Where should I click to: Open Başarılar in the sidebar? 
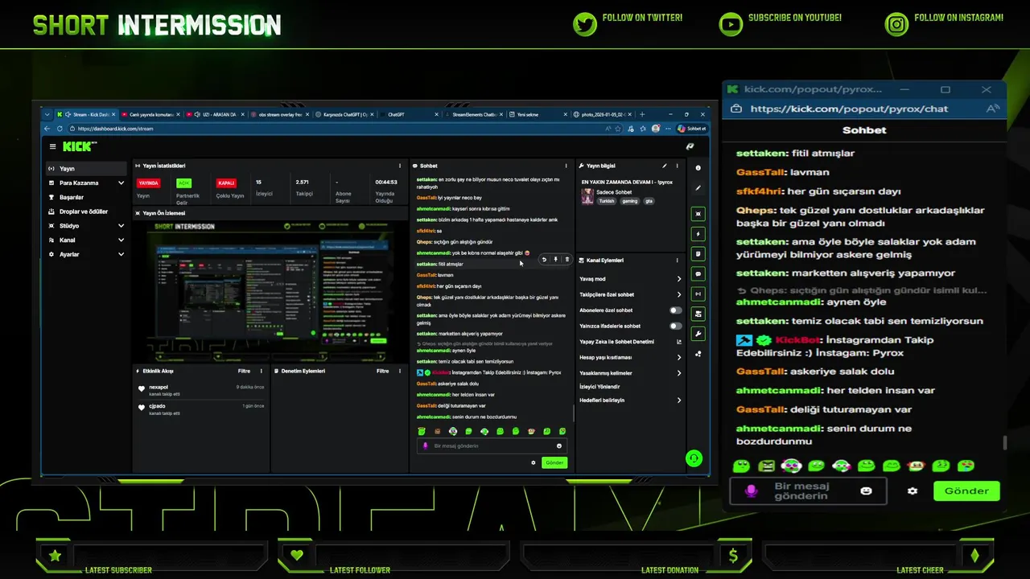tap(86, 197)
